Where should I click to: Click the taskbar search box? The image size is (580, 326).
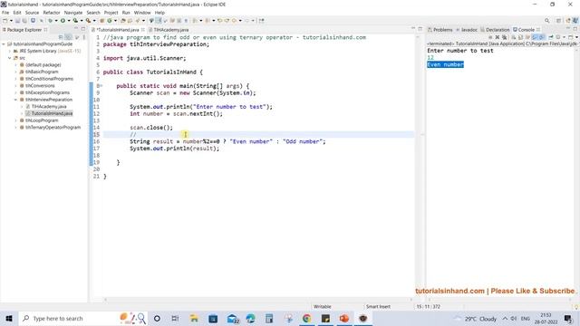coord(83,318)
